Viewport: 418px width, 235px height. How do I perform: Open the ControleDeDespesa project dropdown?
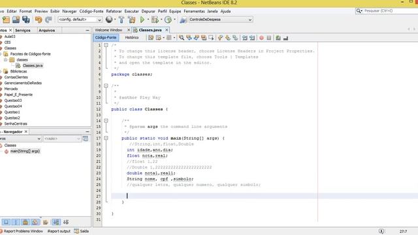[x=221, y=20]
